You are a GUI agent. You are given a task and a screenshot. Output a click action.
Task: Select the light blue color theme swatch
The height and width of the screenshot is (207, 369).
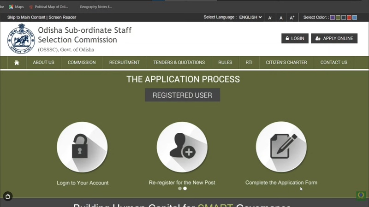(355, 18)
